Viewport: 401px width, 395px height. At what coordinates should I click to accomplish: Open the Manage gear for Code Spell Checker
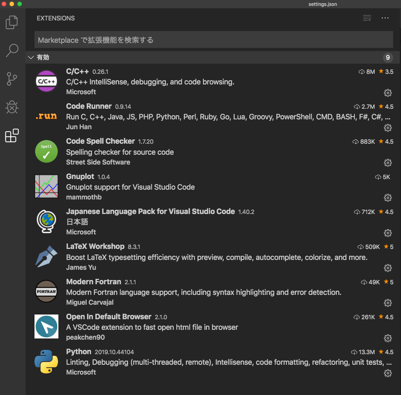point(387,163)
